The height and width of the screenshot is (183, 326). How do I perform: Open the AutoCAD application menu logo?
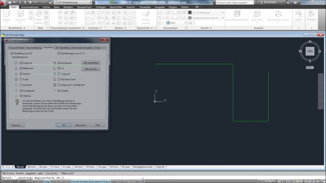pyautogui.click(x=3, y=3)
